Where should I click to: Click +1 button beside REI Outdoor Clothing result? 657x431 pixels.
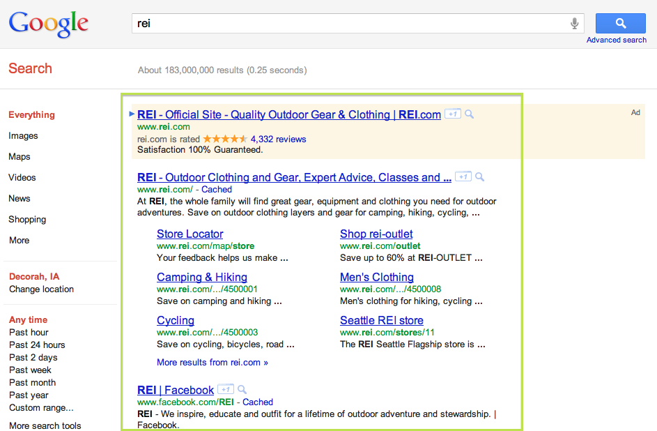click(x=463, y=177)
